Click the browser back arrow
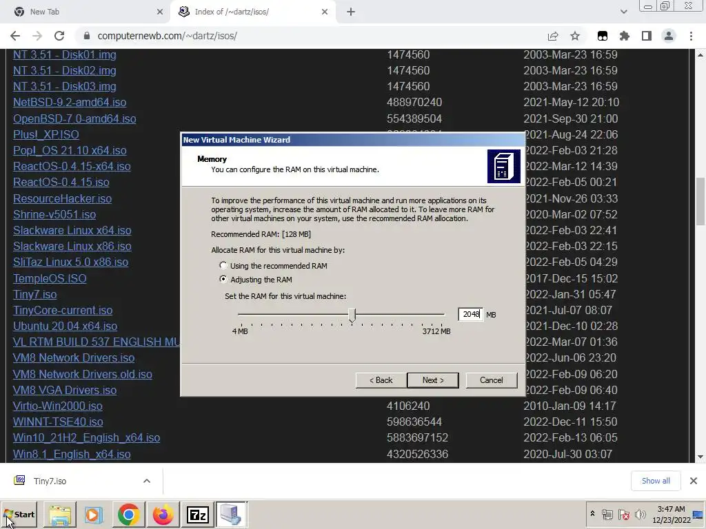 click(x=15, y=36)
